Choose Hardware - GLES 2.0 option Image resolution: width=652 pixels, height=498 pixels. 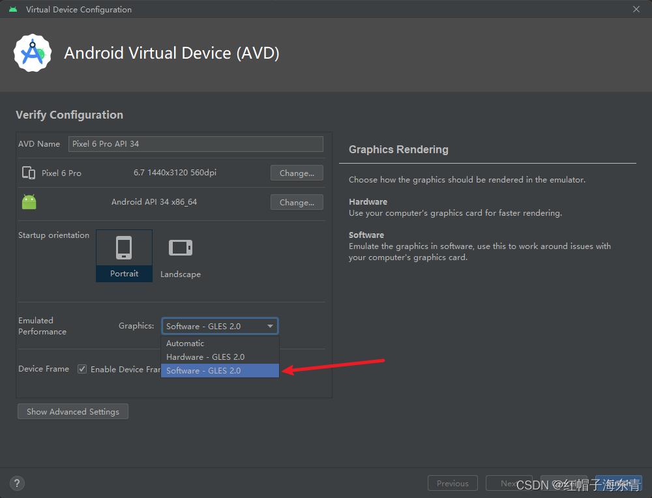pyautogui.click(x=220, y=357)
